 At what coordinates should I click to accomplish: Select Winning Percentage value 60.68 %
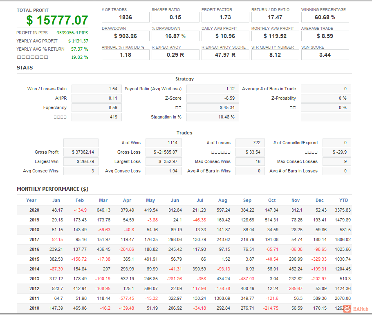[x=325, y=17]
